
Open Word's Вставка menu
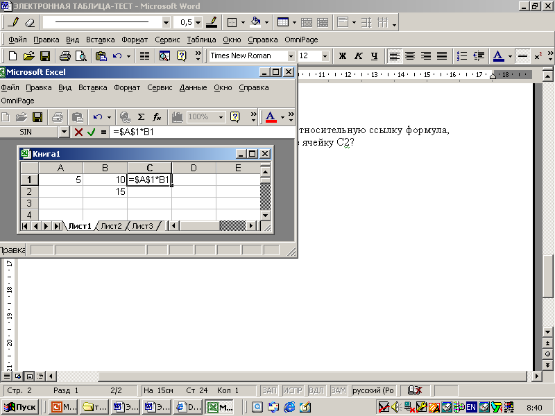point(100,40)
